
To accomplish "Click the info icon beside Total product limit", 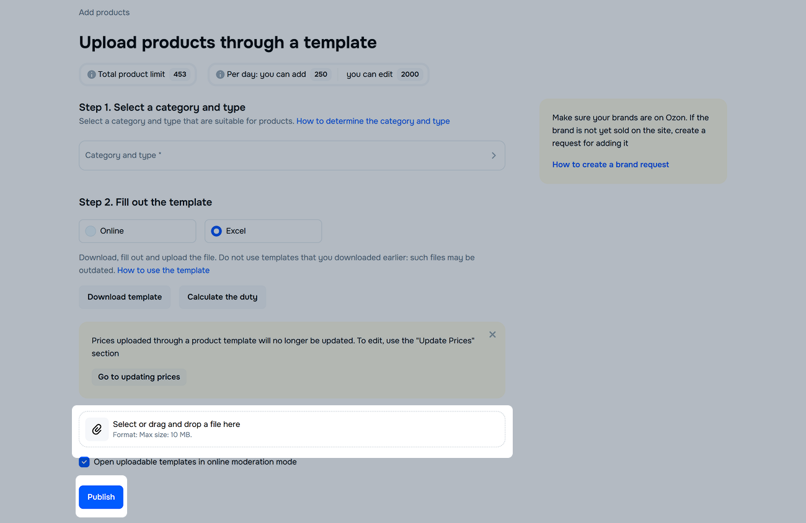I will (92, 74).
